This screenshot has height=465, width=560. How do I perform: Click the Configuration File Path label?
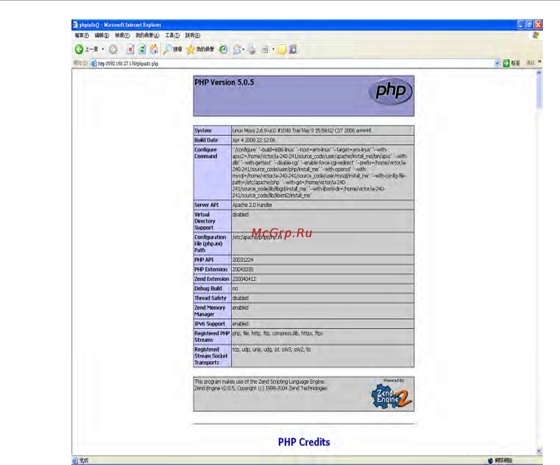pyautogui.click(x=210, y=244)
